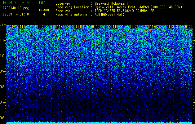Image resolution: width=195 pixels, height=124 pixels.
Task: Click the 0116 time marker
Action: (114, 27)
